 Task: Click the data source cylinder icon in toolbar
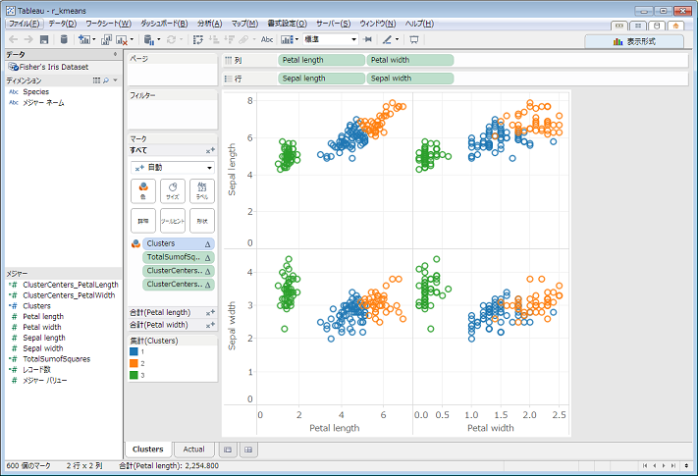click(64, 39)
